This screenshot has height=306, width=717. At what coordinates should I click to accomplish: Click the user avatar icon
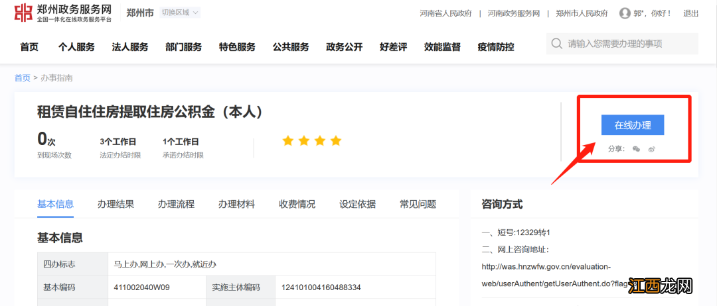[x=625, y=13]
